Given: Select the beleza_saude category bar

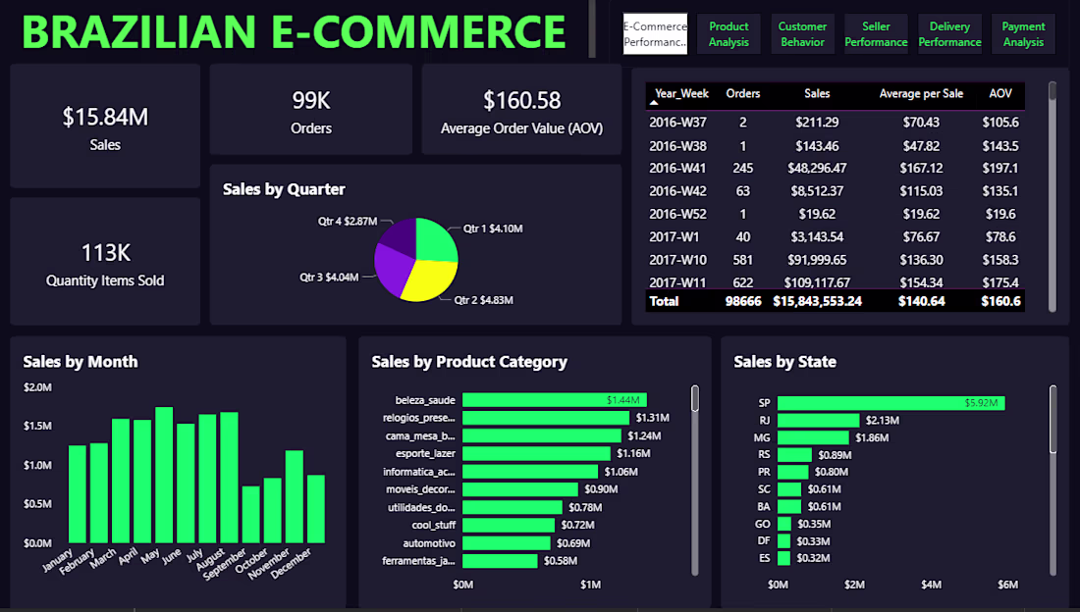Looking at the screenshot, I should [555, 400].
